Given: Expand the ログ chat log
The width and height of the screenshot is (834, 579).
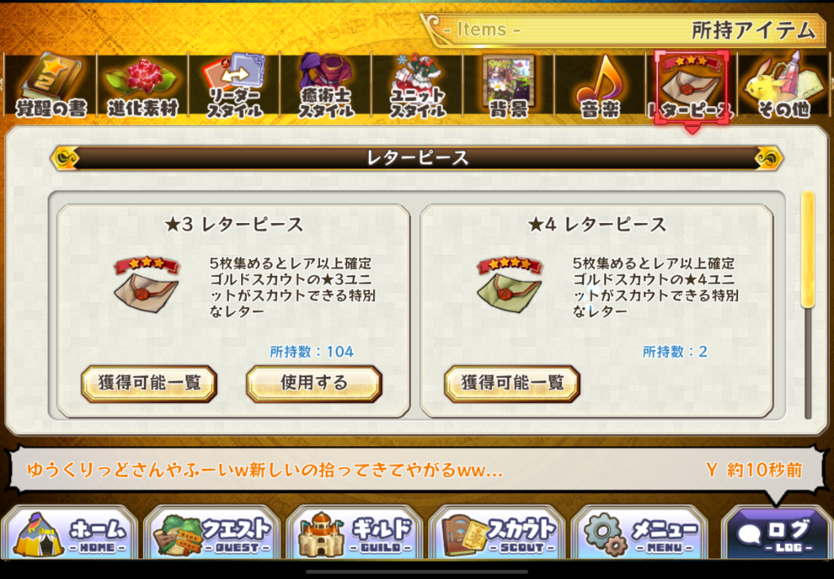Looking at the screenshot, I should [x=776, y=533].
